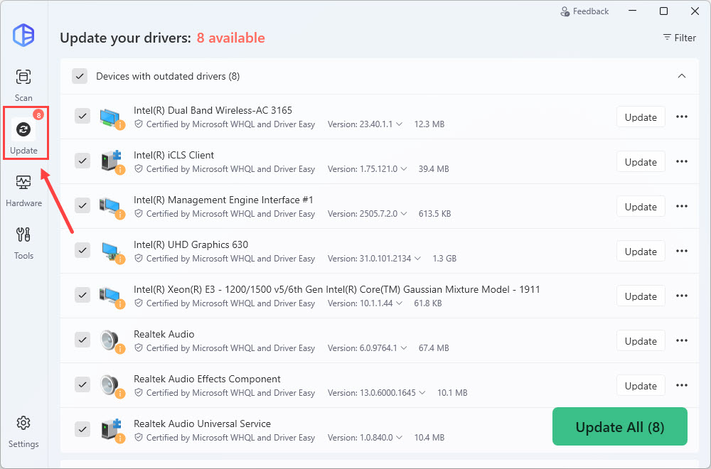Screen dimensions: 711x469
Task: Toggle the Realtek Audio Effects Component checkbox
Action: click(x=82, y=385)
